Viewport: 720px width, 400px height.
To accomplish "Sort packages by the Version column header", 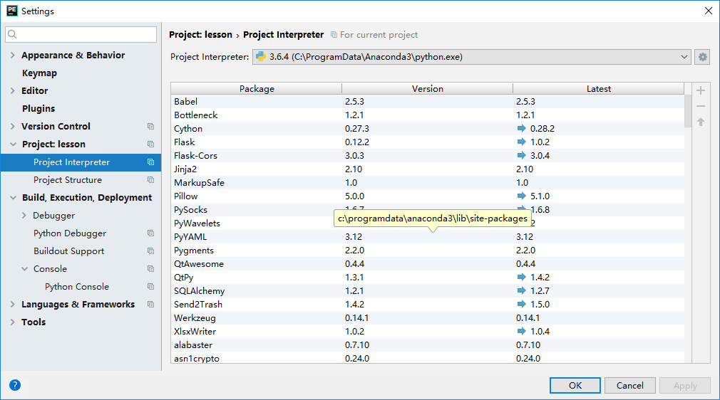I will [428, 89].
